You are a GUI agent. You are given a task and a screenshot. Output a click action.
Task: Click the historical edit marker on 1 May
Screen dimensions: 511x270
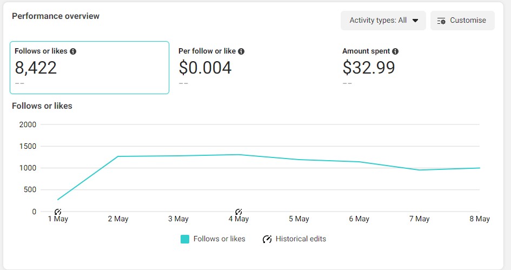coord(58,212)
